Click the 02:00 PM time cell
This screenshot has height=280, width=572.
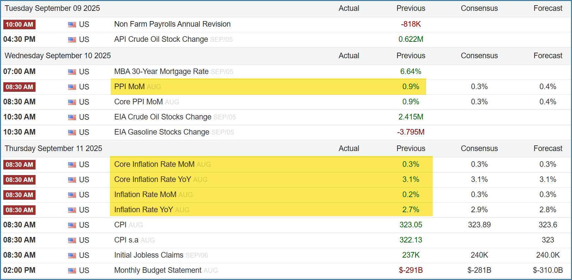(19, 270)
